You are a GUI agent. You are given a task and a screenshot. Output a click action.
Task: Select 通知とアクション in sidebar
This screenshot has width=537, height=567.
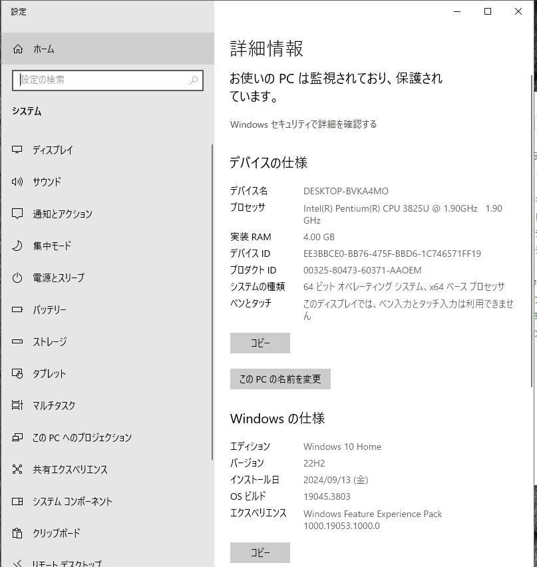point(106,214)
